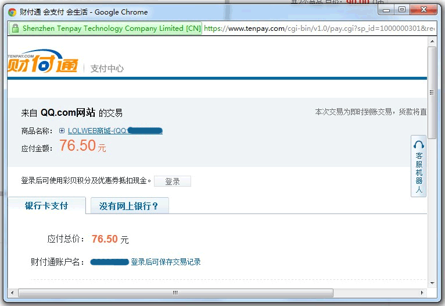Click the horizontal scrollbar right arrow
The width and height of the screenshot is (445, 306).
coord(422,293)
